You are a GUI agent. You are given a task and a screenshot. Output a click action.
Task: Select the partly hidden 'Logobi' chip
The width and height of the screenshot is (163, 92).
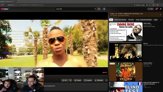(x=156, y=20)
